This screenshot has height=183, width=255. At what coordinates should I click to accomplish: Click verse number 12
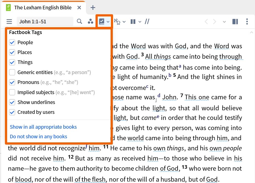(71, 157)
